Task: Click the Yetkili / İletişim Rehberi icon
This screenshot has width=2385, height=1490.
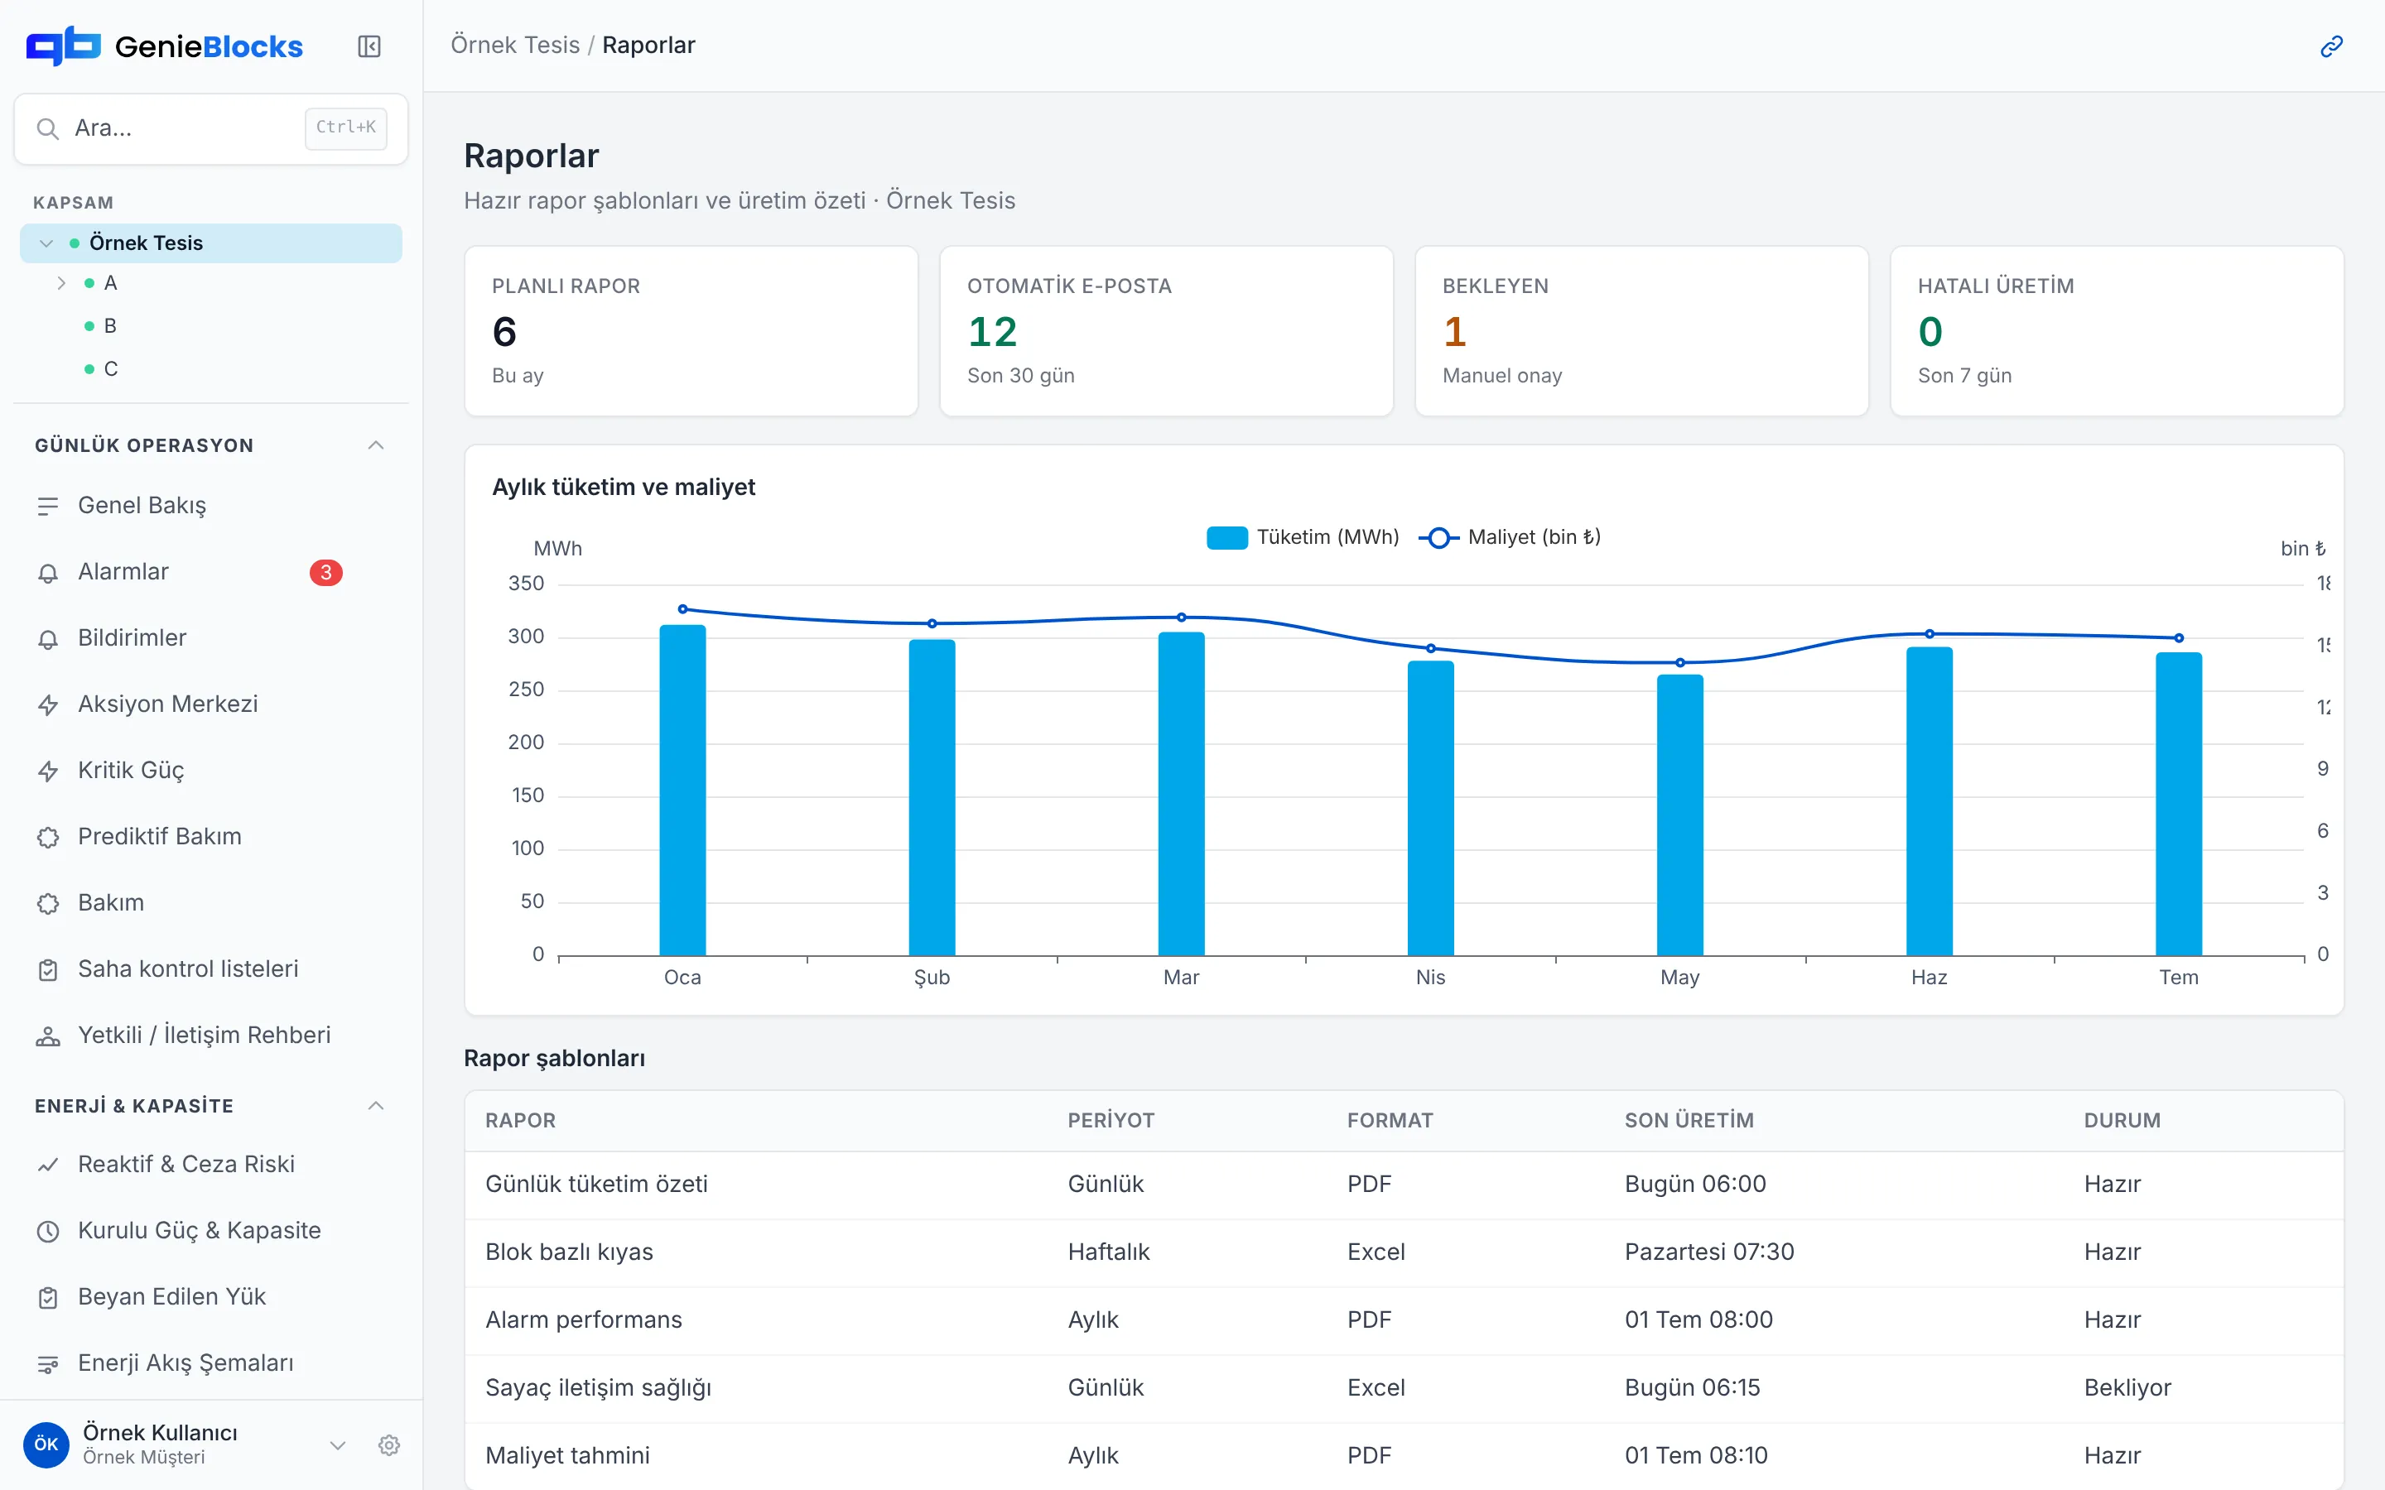Action: tap(47, 1036)
